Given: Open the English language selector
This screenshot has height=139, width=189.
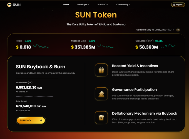Looking at the screenshot, I should (178, 5).
